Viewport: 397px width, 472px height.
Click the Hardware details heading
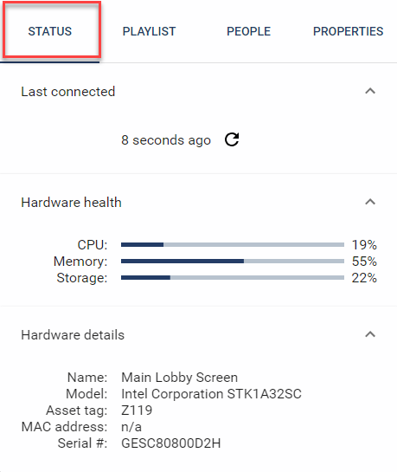tap(73, 335)
